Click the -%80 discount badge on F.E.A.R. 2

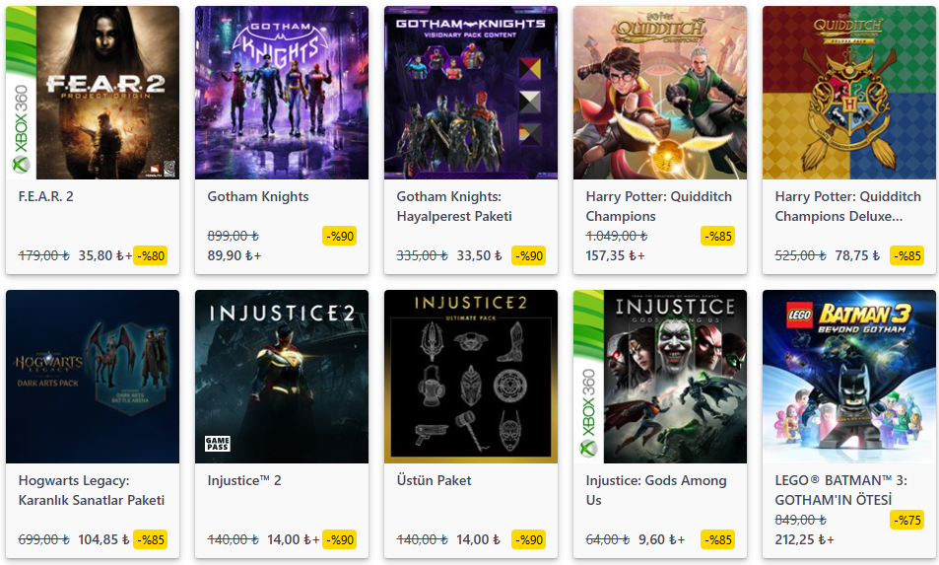pyautogui.click(x=151, y=255)
